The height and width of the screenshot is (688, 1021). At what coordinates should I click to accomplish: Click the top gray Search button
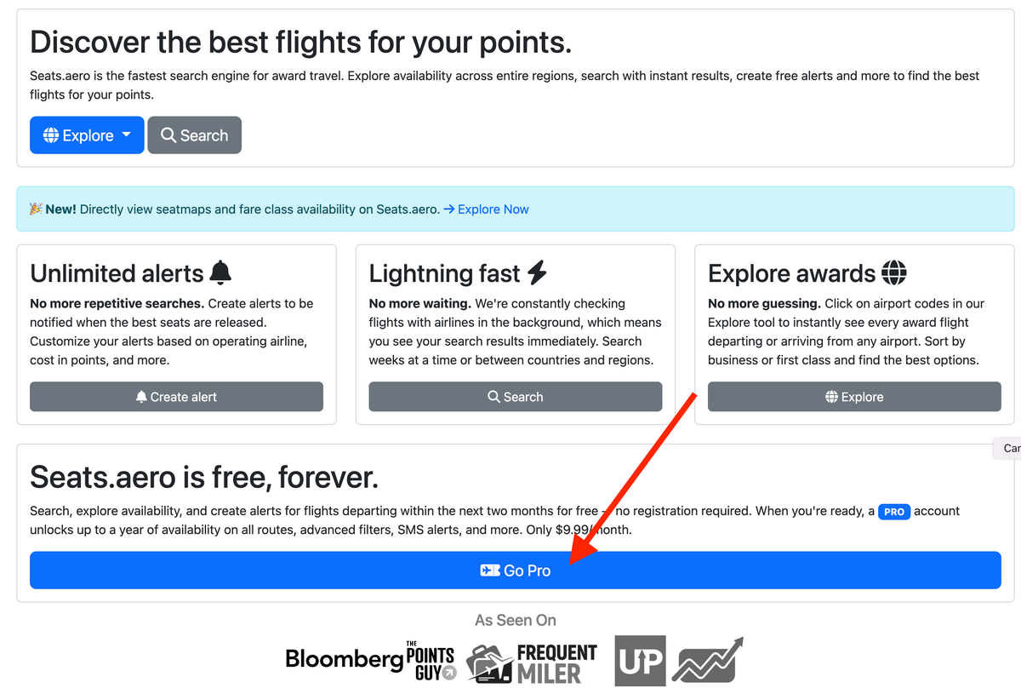(194, 135)
